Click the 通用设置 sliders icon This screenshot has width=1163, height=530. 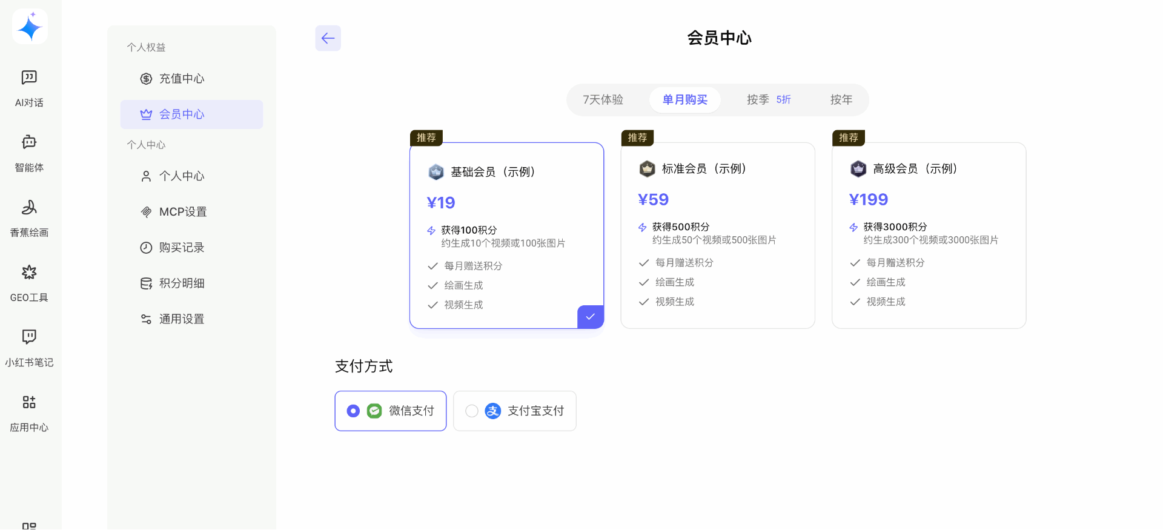click(x=146, y=319)
